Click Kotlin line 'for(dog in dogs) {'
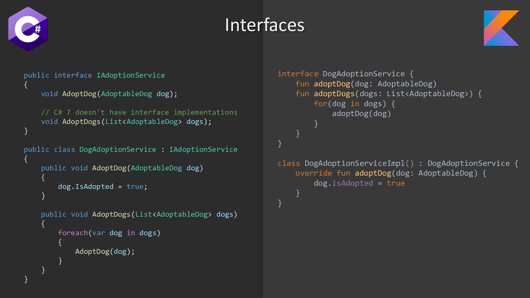 coord(355,103)
